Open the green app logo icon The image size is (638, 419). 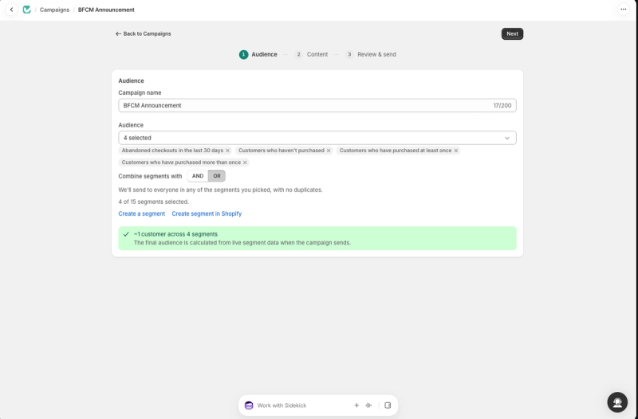click(27, 10)
